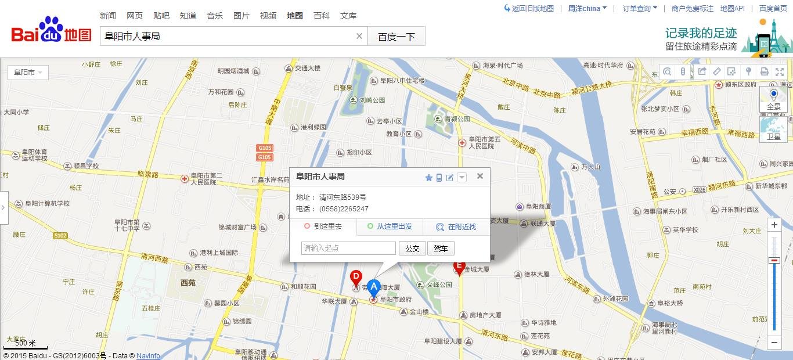
Task: Open the dropdown arrow in the info window
Action: (462, 177)
